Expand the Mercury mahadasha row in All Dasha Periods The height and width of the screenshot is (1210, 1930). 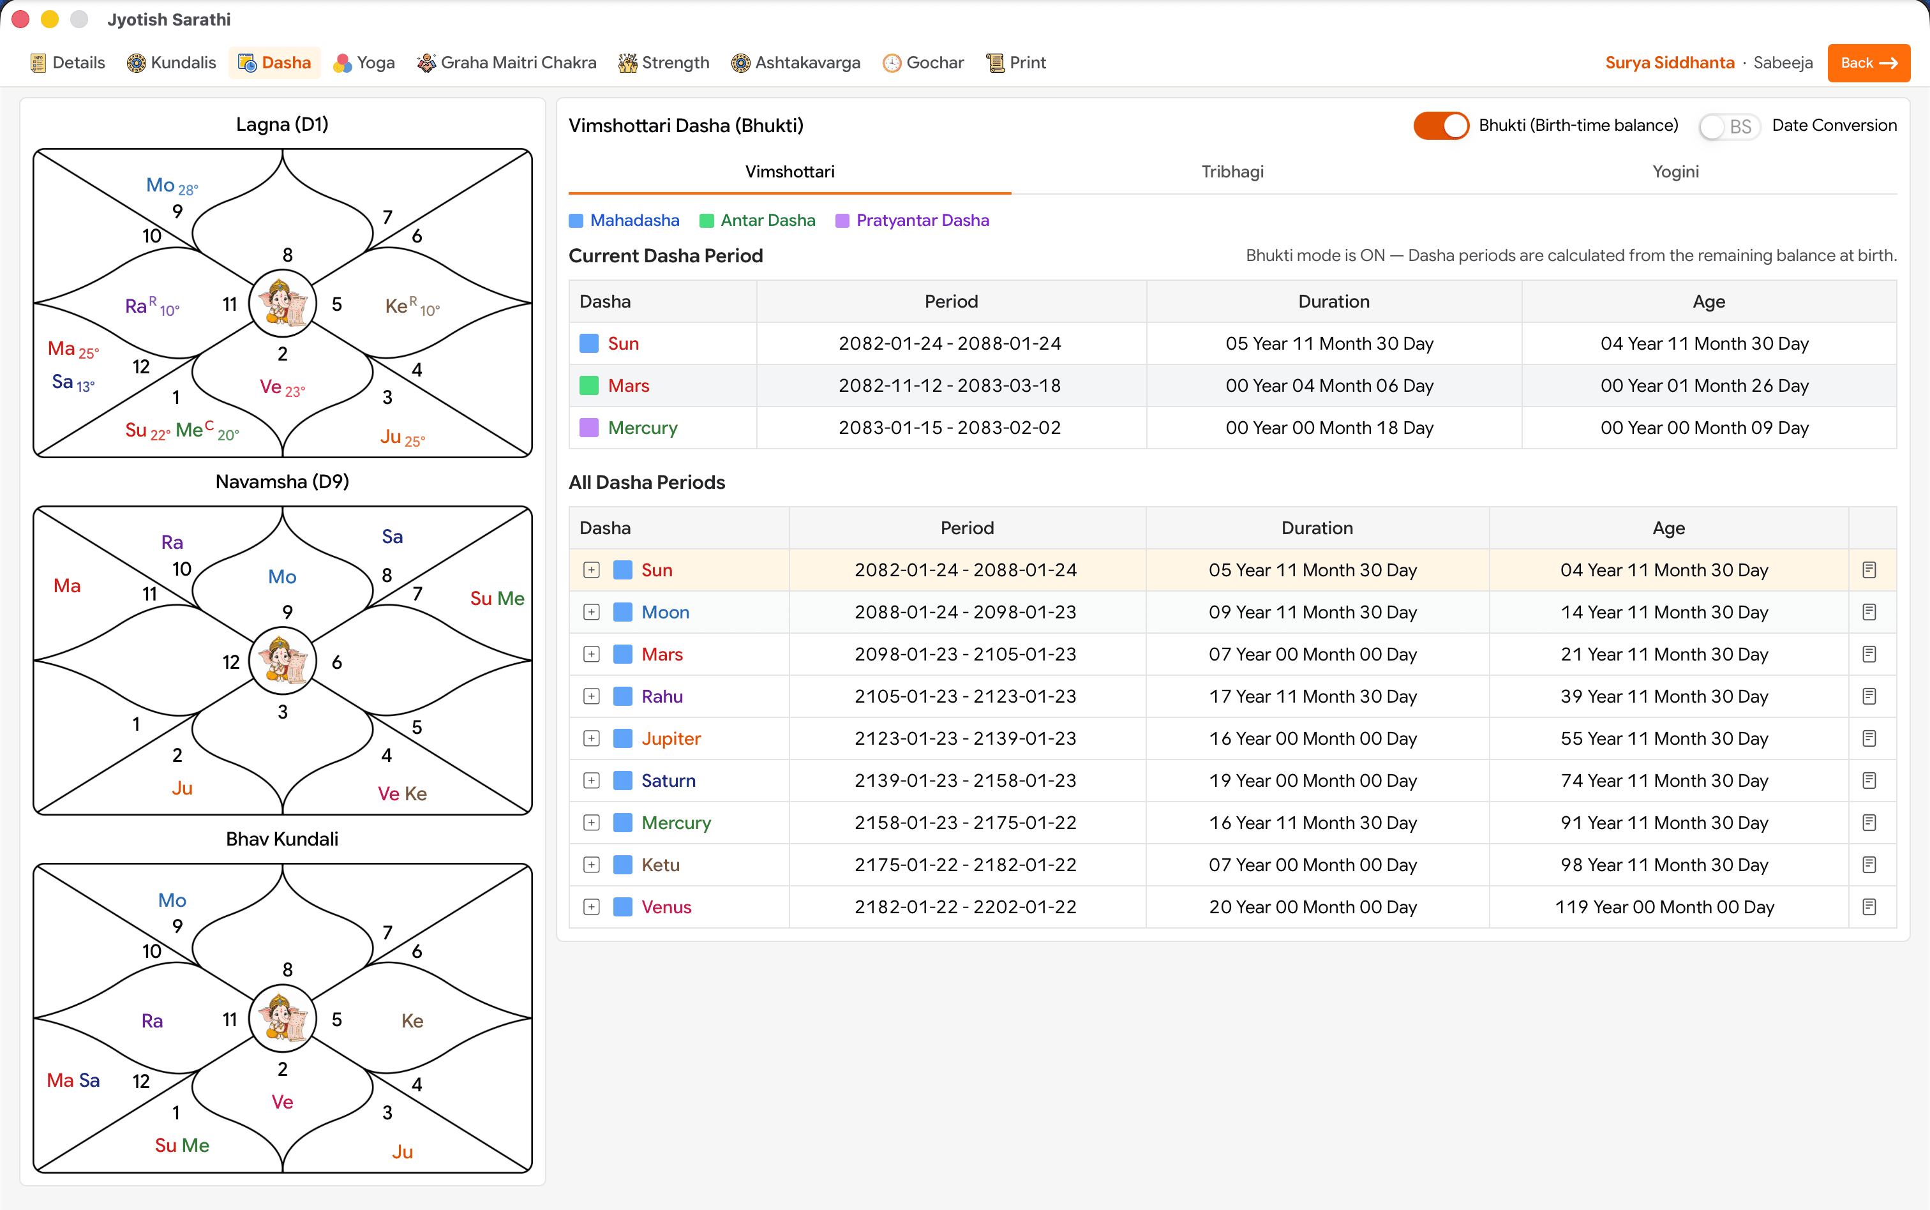[x=592, y=822]
